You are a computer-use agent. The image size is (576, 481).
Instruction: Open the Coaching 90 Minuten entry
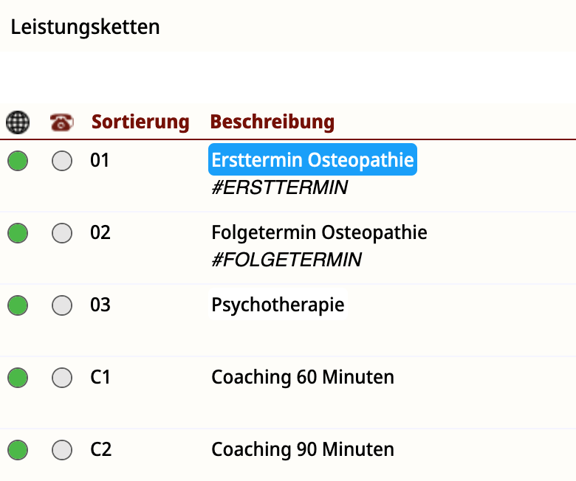coord(303,449)
